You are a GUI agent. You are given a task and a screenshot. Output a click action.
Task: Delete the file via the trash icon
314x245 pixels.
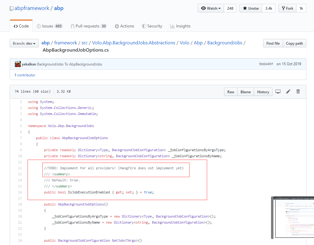click(x=298, y=91)
